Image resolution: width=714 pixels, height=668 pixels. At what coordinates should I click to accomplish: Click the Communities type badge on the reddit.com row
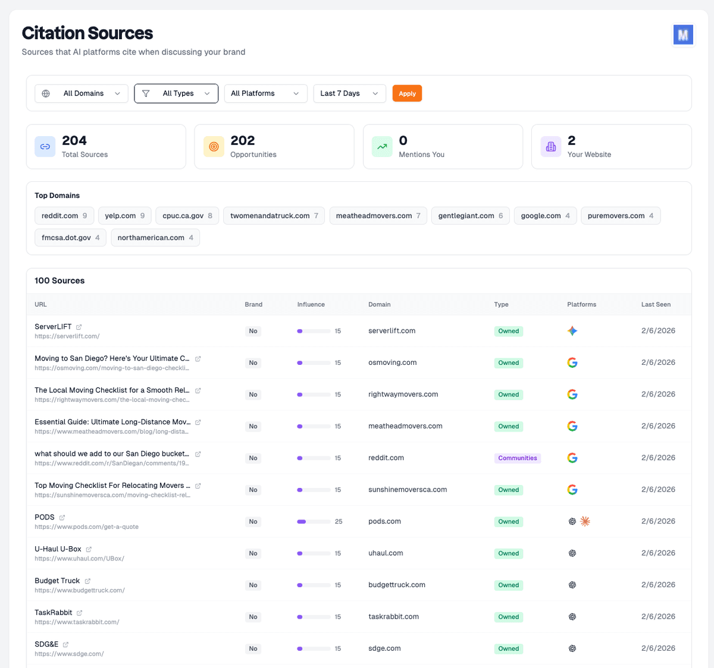pos(517,458)
